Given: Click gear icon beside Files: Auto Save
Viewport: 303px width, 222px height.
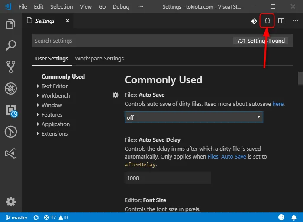Looking at the screenshot, I should [x=116, y=95].
